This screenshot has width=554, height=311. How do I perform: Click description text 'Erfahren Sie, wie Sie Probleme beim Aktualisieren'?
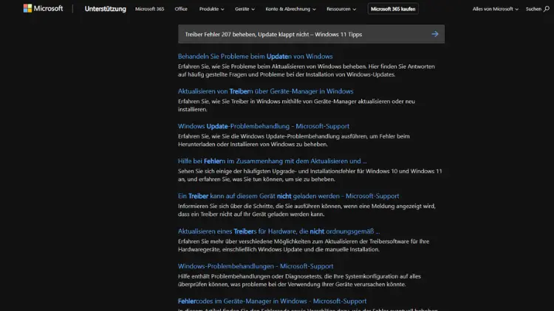click(x=307, y=71)
